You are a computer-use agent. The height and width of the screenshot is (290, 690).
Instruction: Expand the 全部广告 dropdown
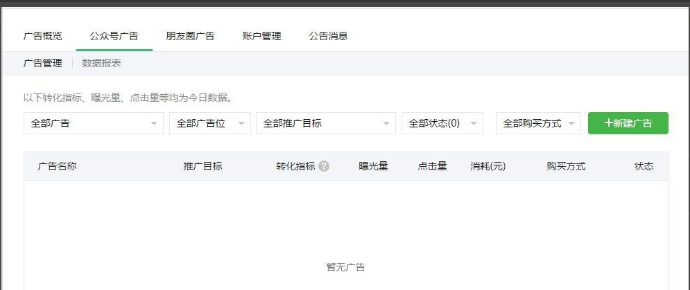[94, 123]
